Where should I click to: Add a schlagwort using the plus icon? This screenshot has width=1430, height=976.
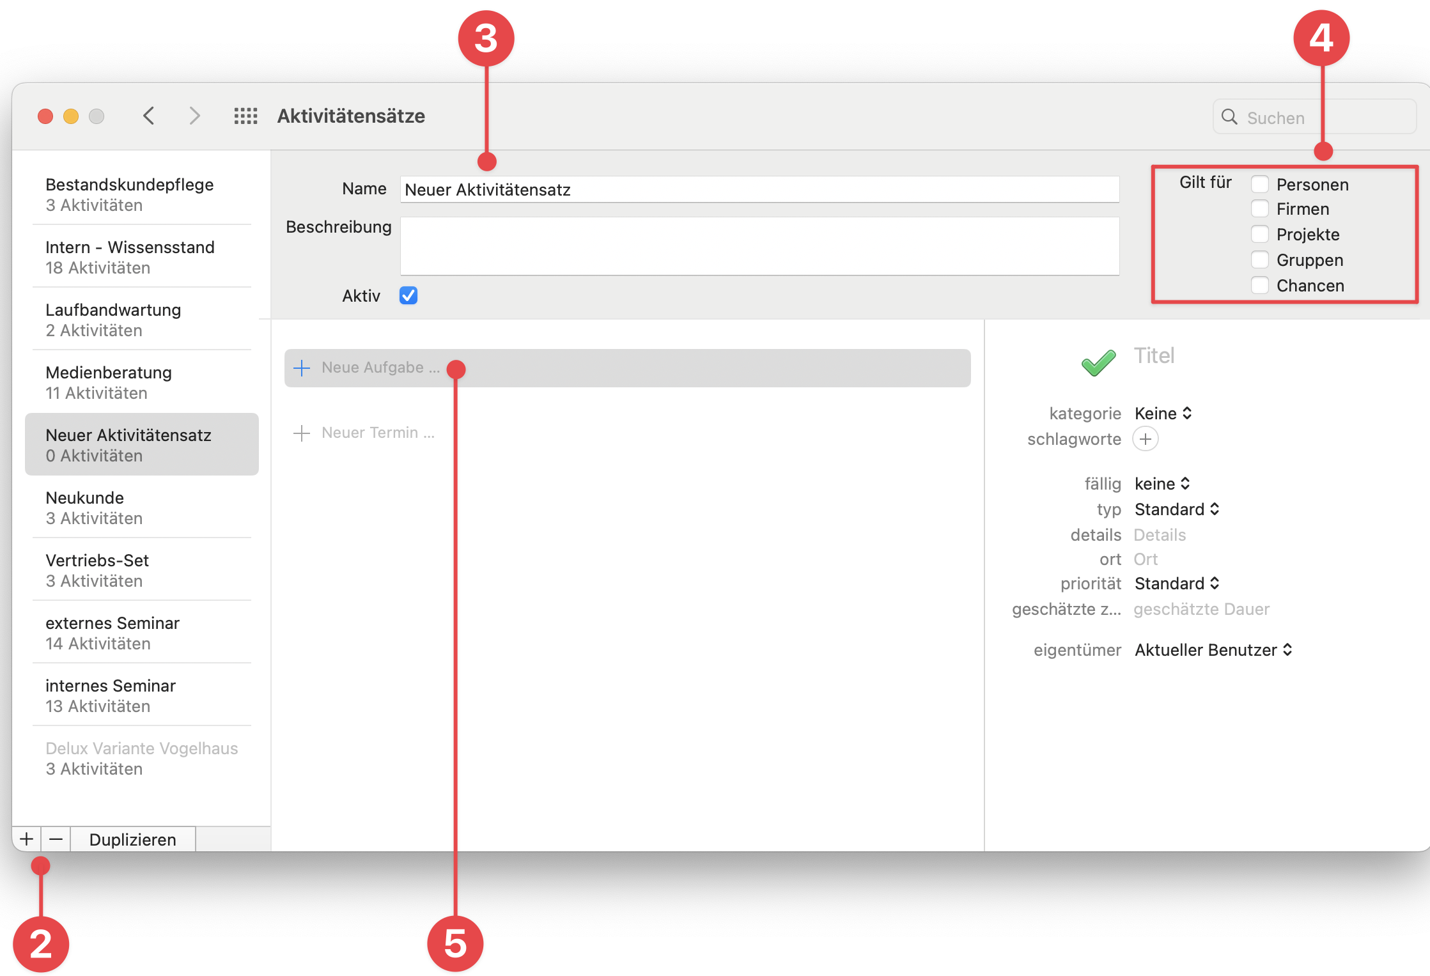(x=1146, y=439)
